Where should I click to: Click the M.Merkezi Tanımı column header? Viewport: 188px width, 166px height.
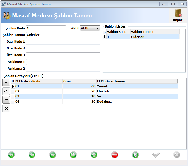coord(137,81)
